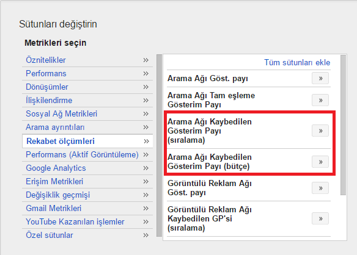Add Kaybedilen Gösterim Payı (bütçe) column
Viewport: 357px width, 255px height.
click(320, 162)
